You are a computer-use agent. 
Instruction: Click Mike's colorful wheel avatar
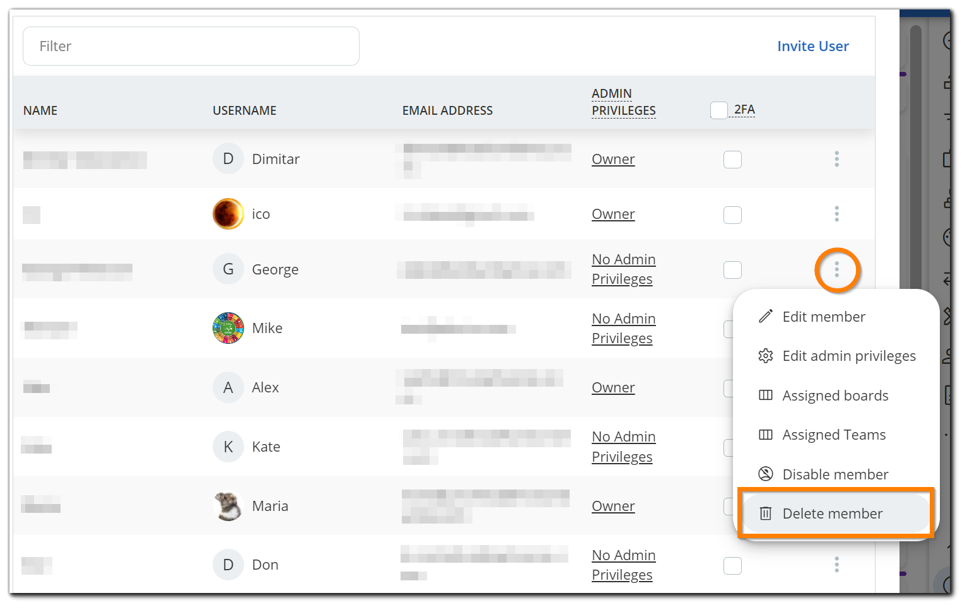[228, 328]
